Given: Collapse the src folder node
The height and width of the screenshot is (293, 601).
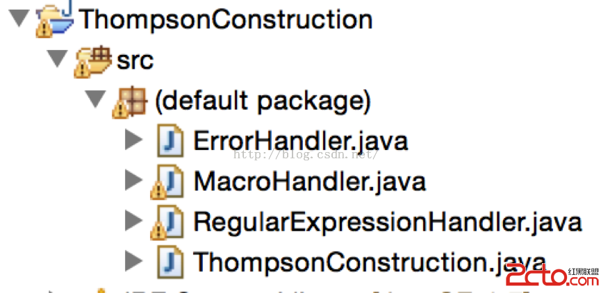Looking at the screenshot, I should (x=57, y=60).
